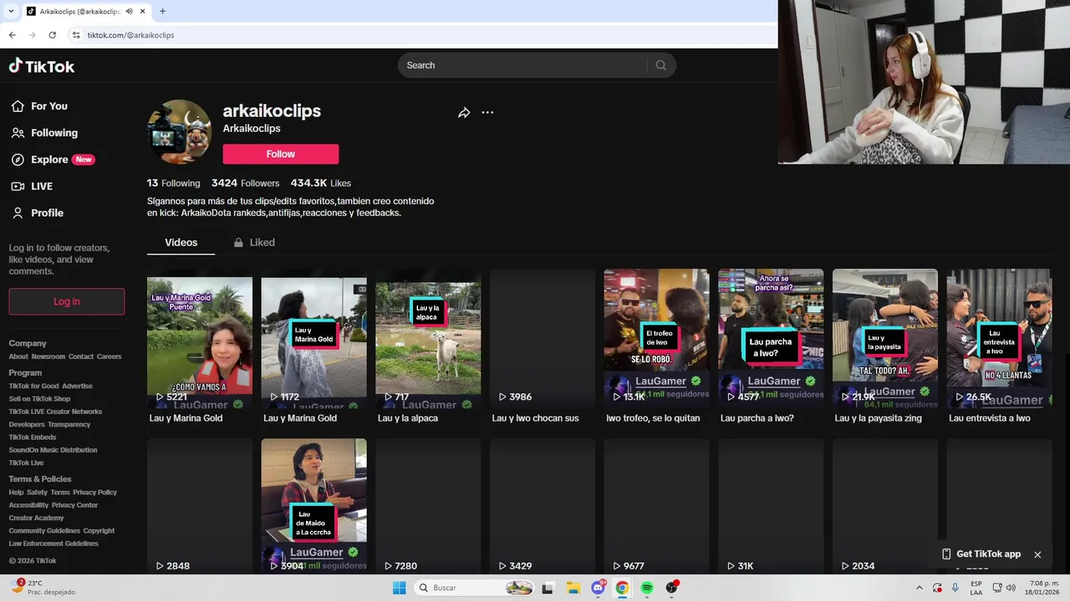This screenshot has width=1070, height=601.
Task: Go to For You feed
Action: coord(39,106)
